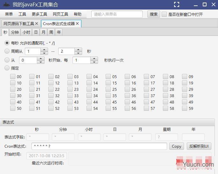Check the 是否在新窗口中打开 checkbox

[164, 14]
